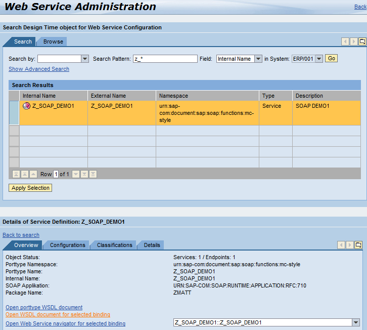Select the Z_SOAP_DEMO1 row selector cell

click(14, 112)
